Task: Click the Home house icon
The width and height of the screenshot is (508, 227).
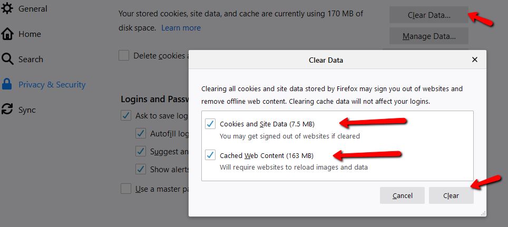Action: [7, 34]
